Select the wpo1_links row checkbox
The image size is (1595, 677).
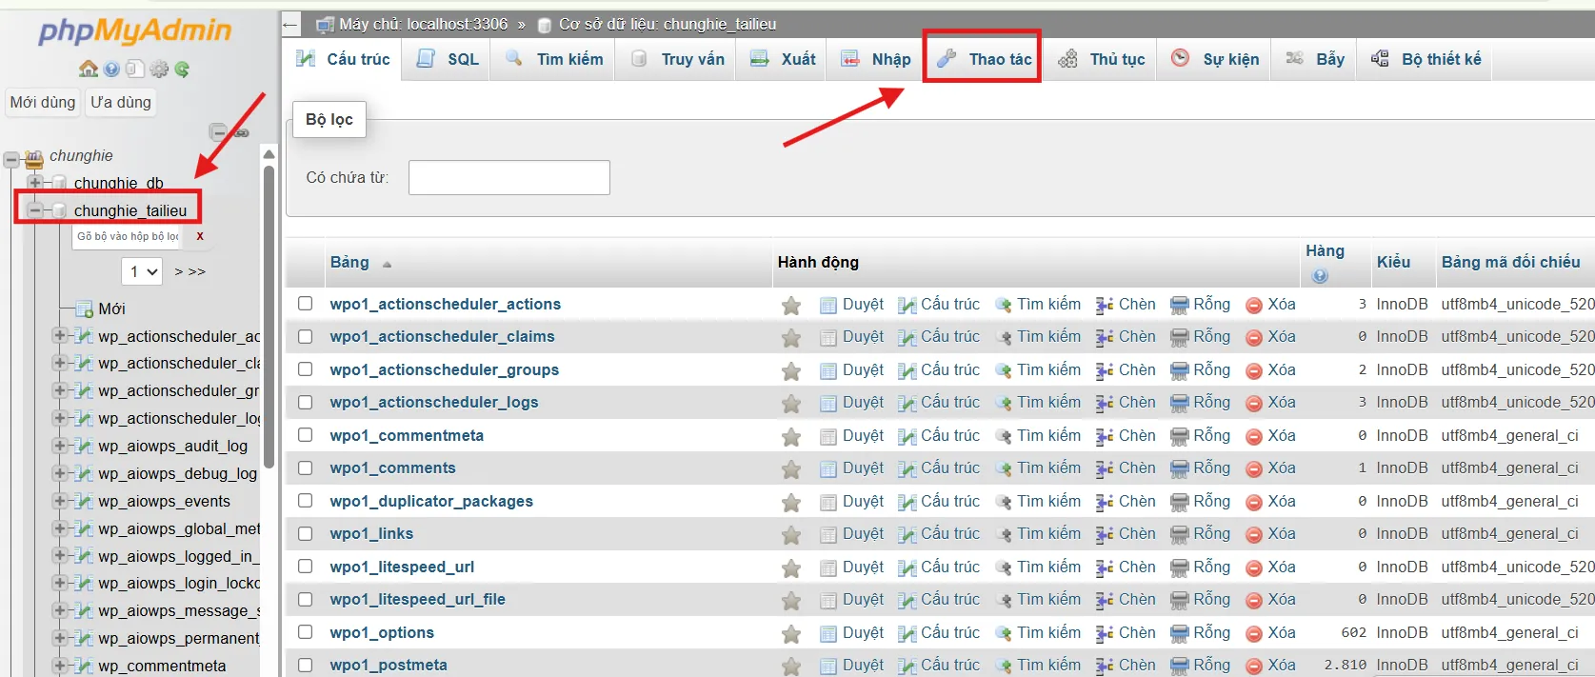[x=305, y=533]
